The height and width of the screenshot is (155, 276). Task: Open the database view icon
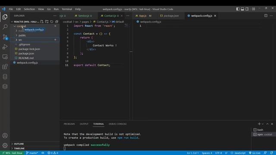pyautogui.click(x=5, y=77)
